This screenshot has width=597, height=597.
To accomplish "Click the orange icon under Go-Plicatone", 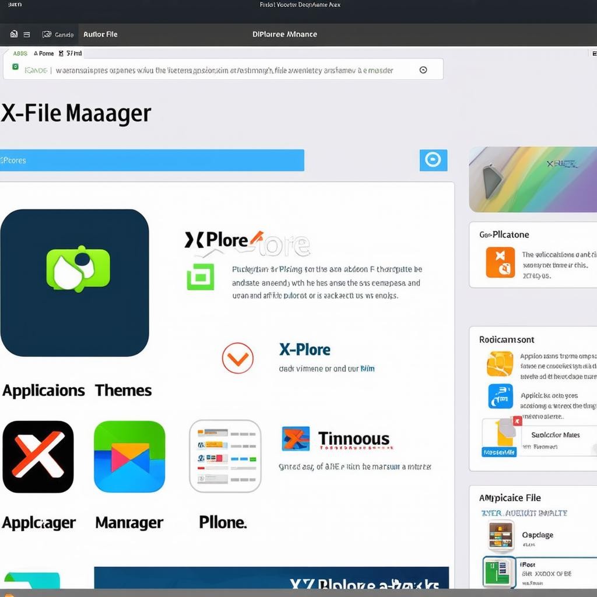I will pos(500,262).
